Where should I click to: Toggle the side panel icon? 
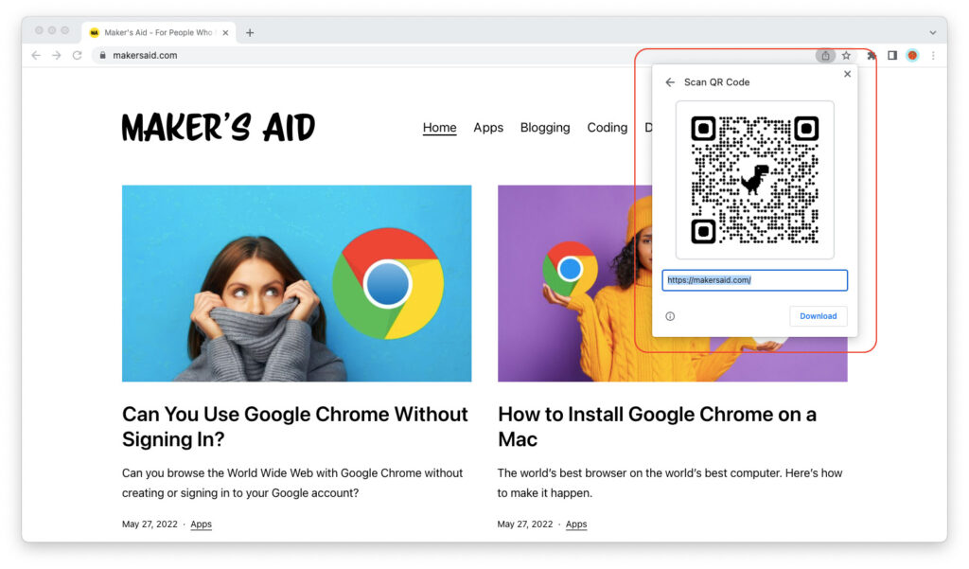tap(891, 55)
